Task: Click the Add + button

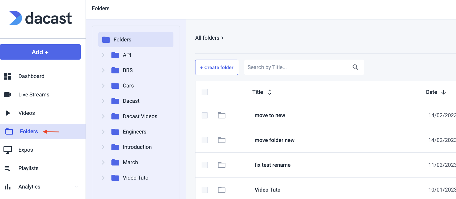Action: click(x=40, y=52)
